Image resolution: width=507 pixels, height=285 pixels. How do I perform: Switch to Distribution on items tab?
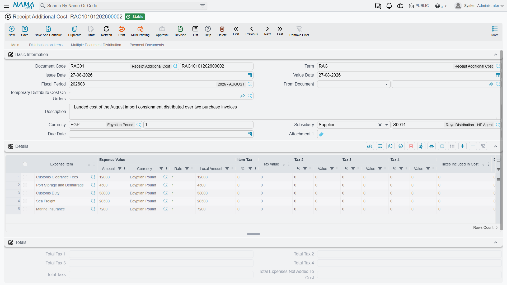(x=46, y=45)
